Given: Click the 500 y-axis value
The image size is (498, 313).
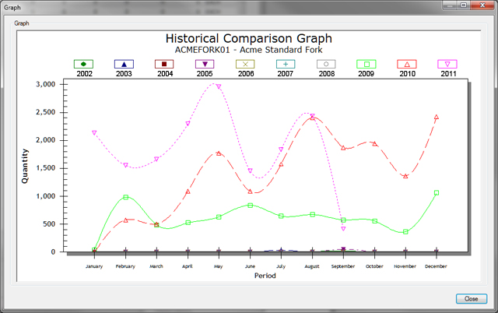Looking at the screenshot, I should 49,224.
